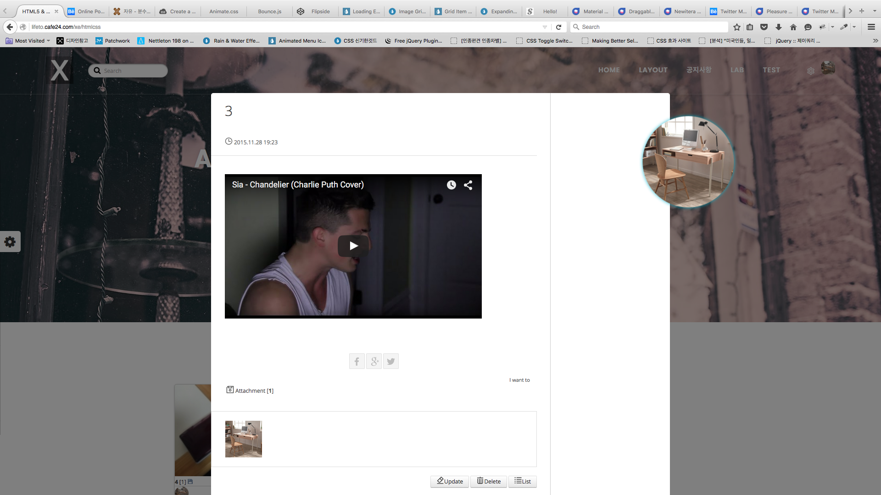Click the site search field

(128, 71)
